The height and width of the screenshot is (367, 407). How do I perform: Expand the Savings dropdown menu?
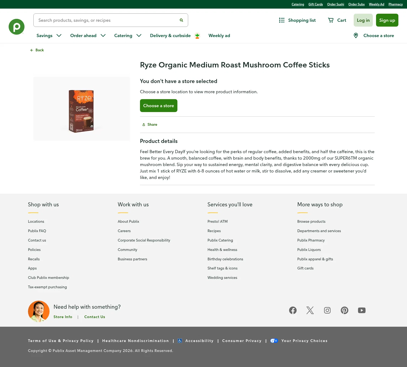(x=49, y=35)
